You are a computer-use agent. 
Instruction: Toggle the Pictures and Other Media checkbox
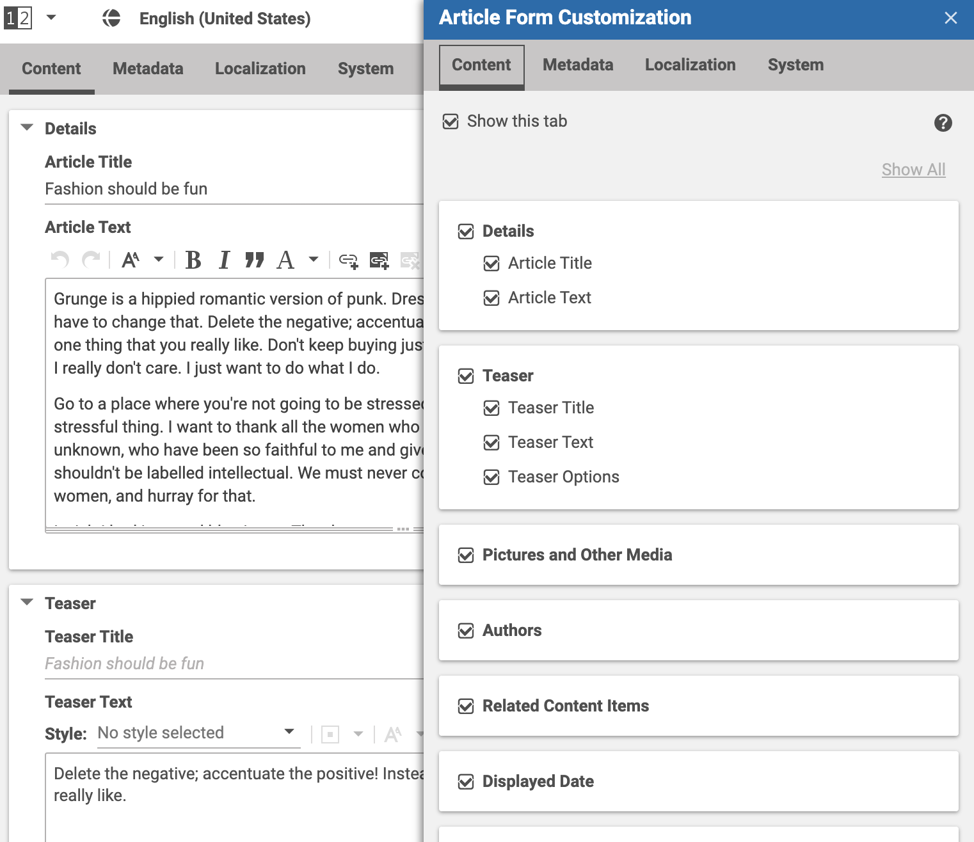click(x=466, y=555)
